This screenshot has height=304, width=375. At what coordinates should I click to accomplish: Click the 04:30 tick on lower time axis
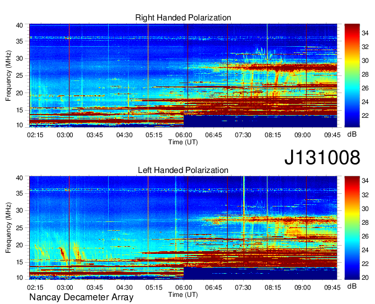pos(125,287)
